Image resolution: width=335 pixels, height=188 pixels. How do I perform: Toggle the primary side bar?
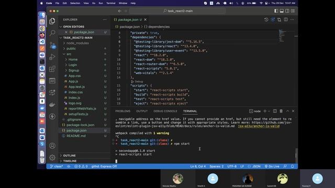pos(276,11)
